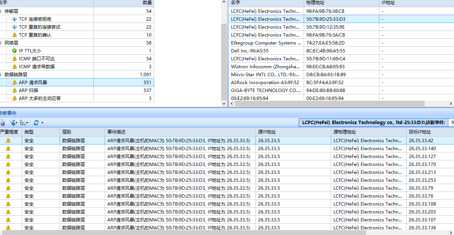454x235 pixels.
Task: Select address row with MAC 98:FA:9B:76:38:C8
Action: coord(341,11)
